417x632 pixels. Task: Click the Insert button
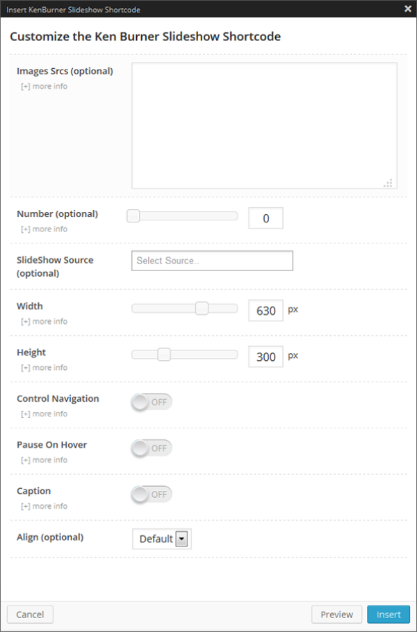pyautogui.click(x=389, y=615)
